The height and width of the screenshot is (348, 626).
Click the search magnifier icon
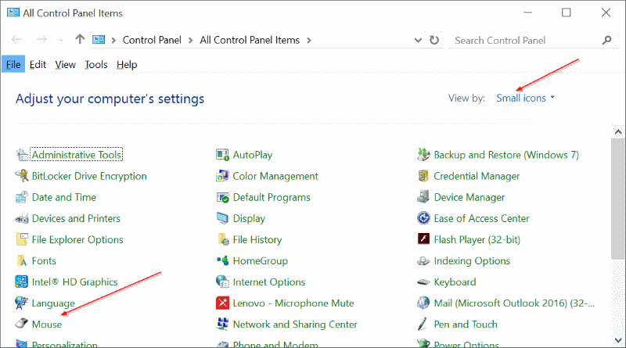click(606, 40)
